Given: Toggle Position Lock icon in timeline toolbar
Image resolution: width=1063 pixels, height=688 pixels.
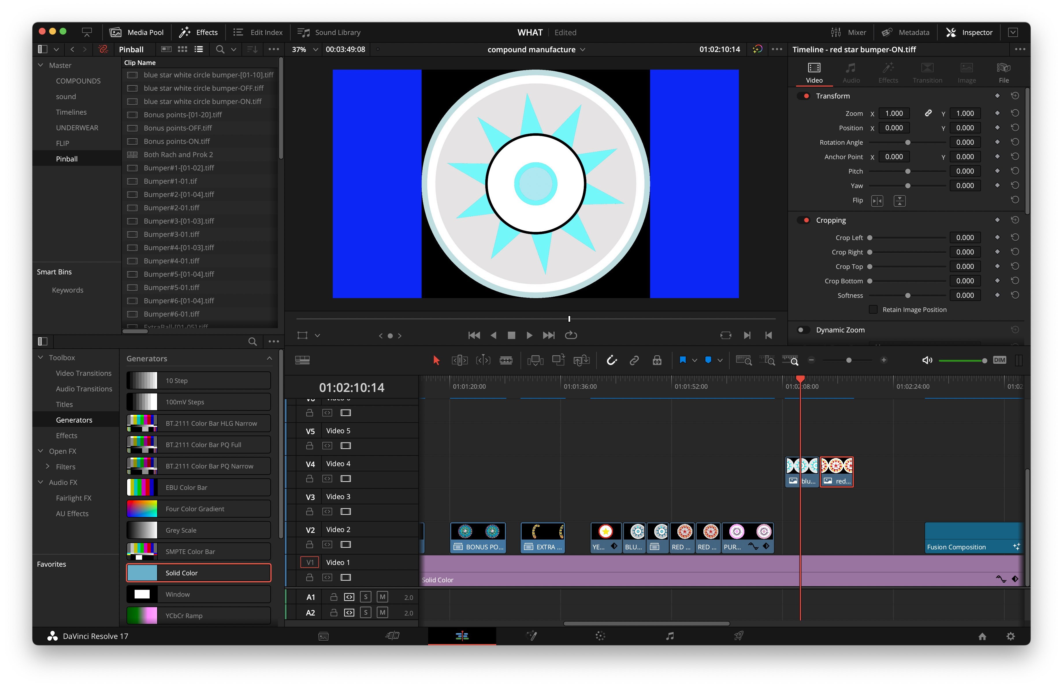Looking at the screenshot, I should [x=657, y=360].
